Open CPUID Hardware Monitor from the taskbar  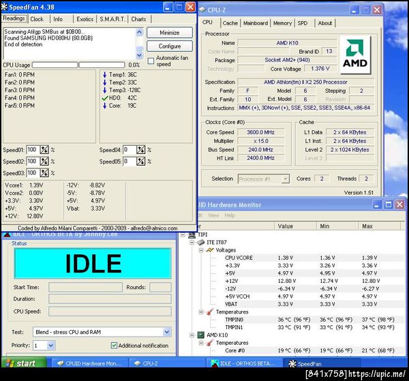pyautogui.click(x=90, y=363)
